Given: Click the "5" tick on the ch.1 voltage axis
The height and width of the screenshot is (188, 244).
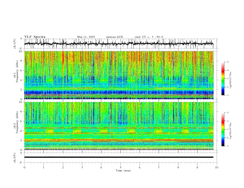Looking at the screenshot, I should 21,39.
